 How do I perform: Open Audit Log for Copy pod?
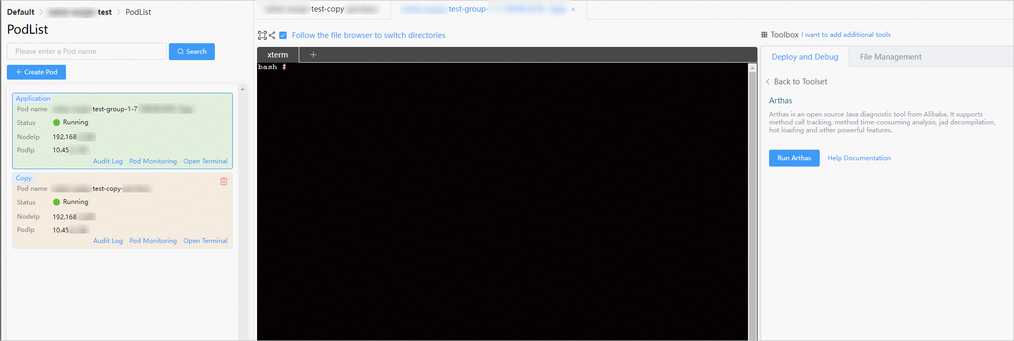coord(108,241)
